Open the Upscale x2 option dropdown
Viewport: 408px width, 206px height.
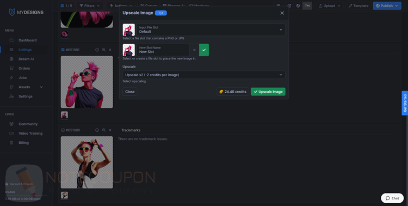click(x=204, y=75)
